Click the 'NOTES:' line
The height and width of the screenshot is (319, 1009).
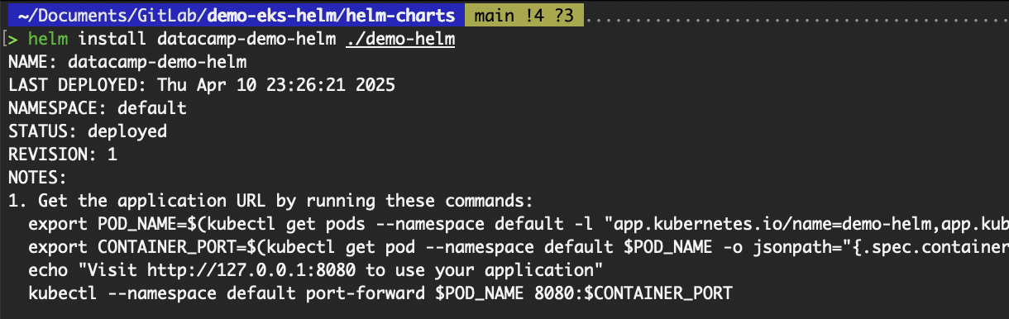[x=38, y=178]
